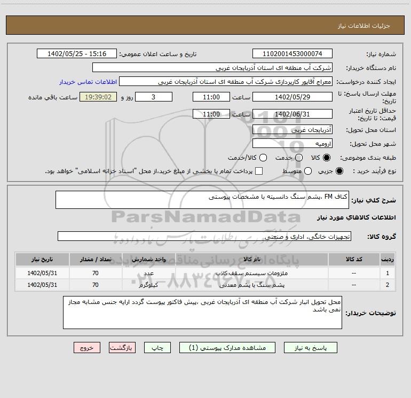Open مشاهده مدارک پیوستی (1) attachments

click(x=227, y=348)
